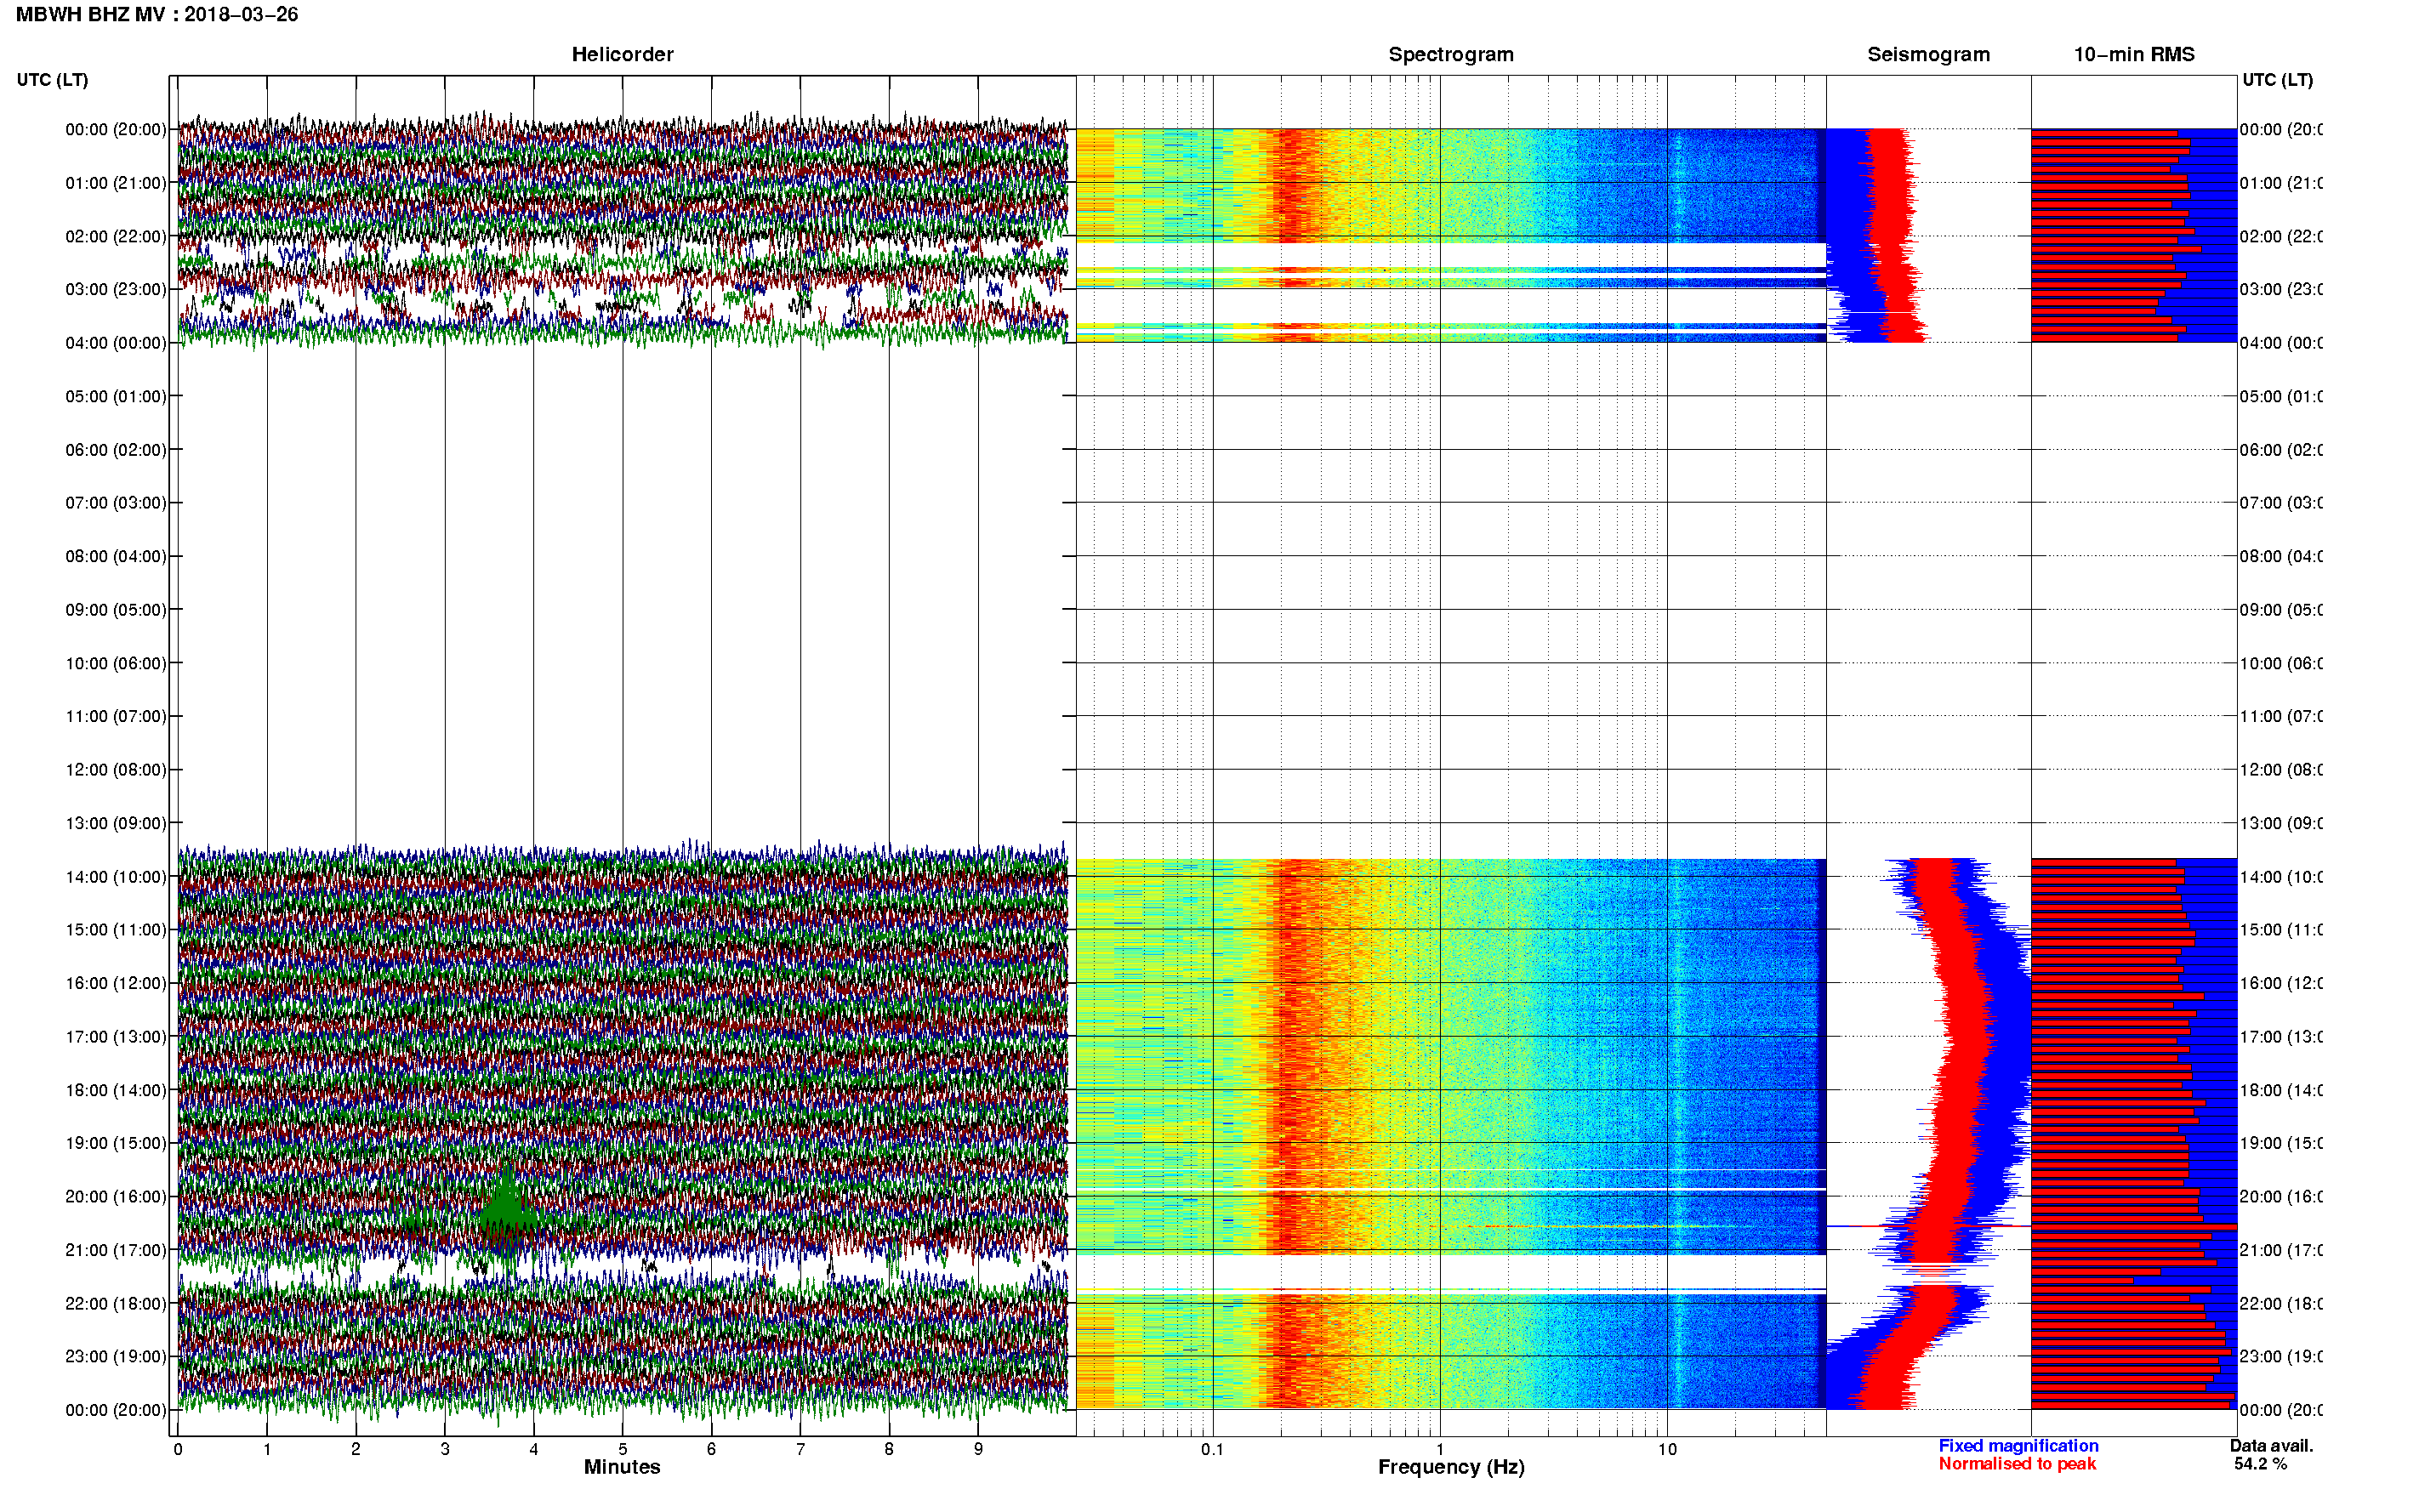Click the left '14:00 (10:00)' time label
2419x1512 pixels.
point(116,877)
